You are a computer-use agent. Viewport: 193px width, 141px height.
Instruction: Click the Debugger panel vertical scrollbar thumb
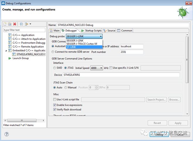(x=187, y=60)
